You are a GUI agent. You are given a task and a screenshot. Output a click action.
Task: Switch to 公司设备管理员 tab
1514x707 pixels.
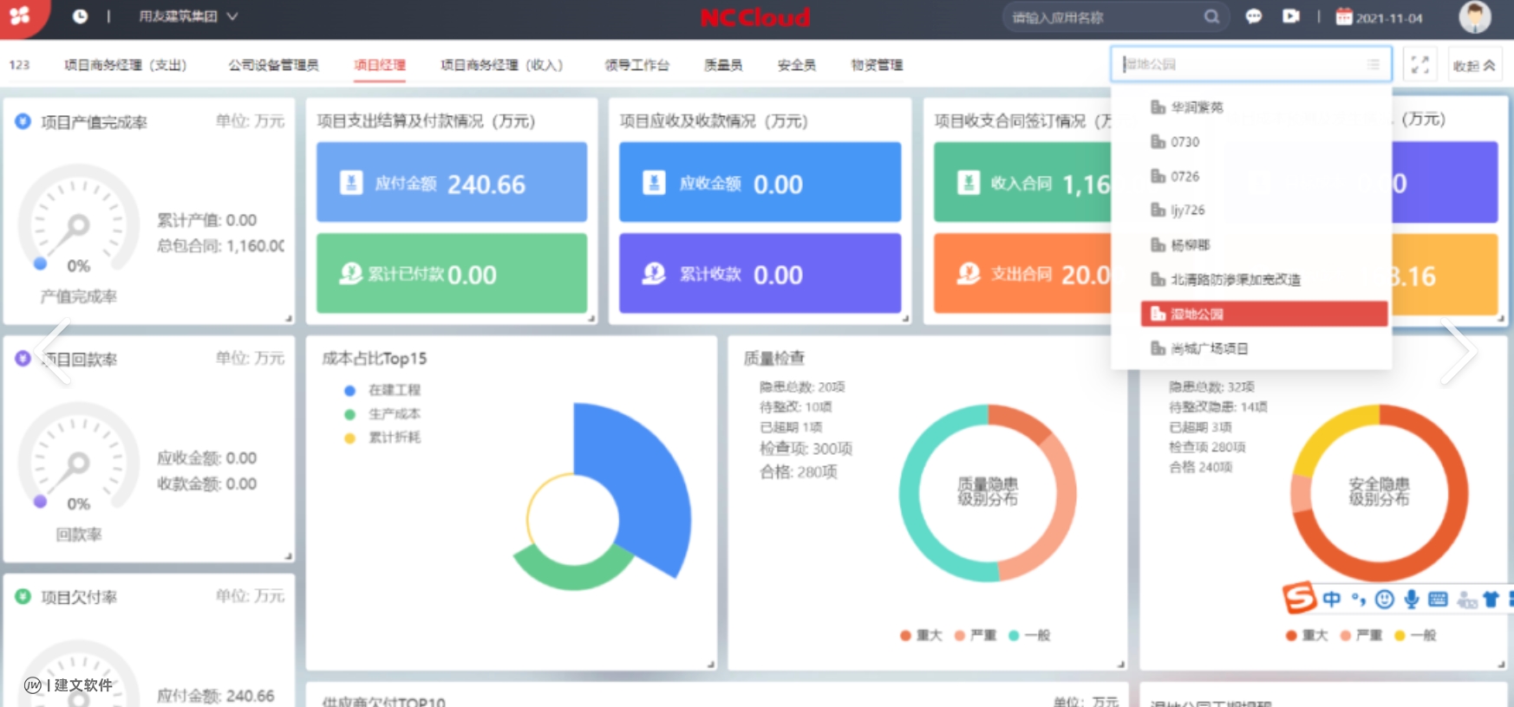pos(273,65)
